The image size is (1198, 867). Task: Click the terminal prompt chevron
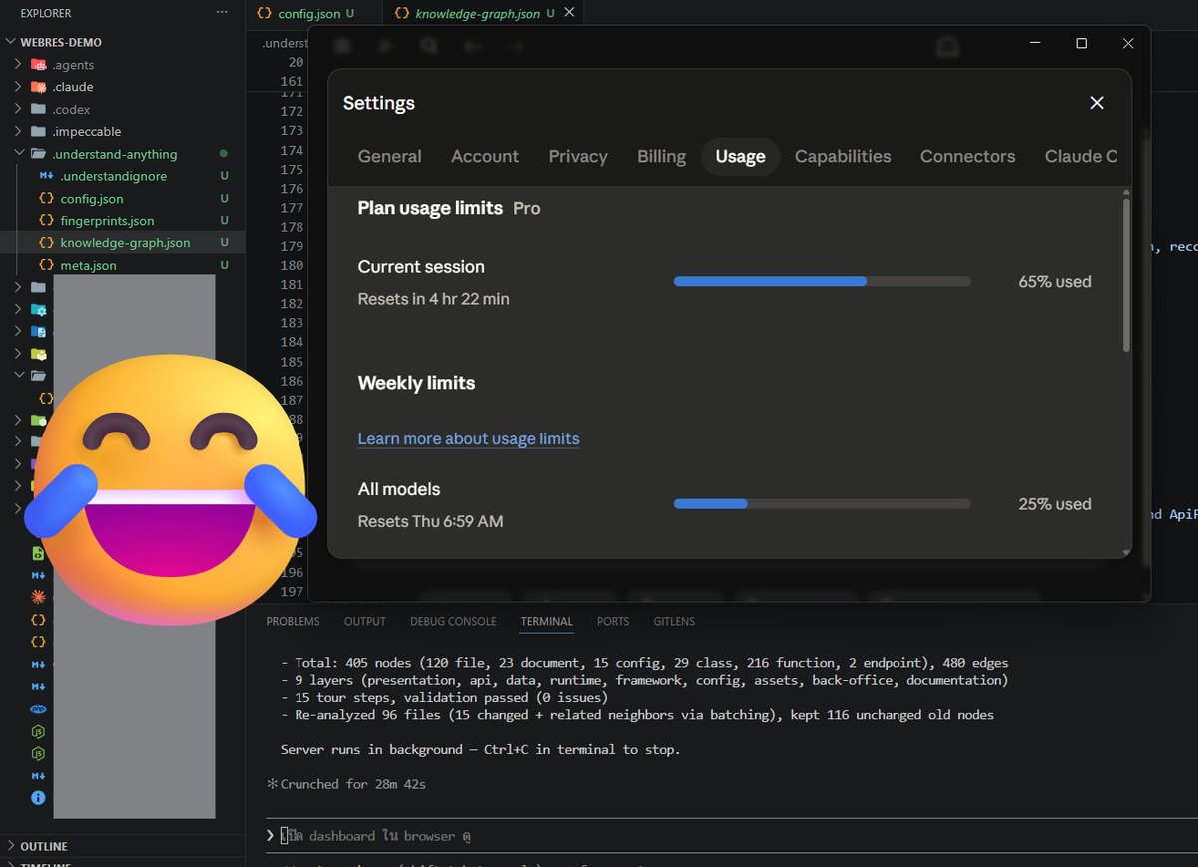coord(271,835)
